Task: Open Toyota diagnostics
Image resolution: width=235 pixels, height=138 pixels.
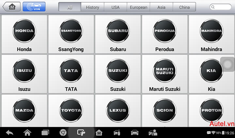Action: tap(71, 111)
